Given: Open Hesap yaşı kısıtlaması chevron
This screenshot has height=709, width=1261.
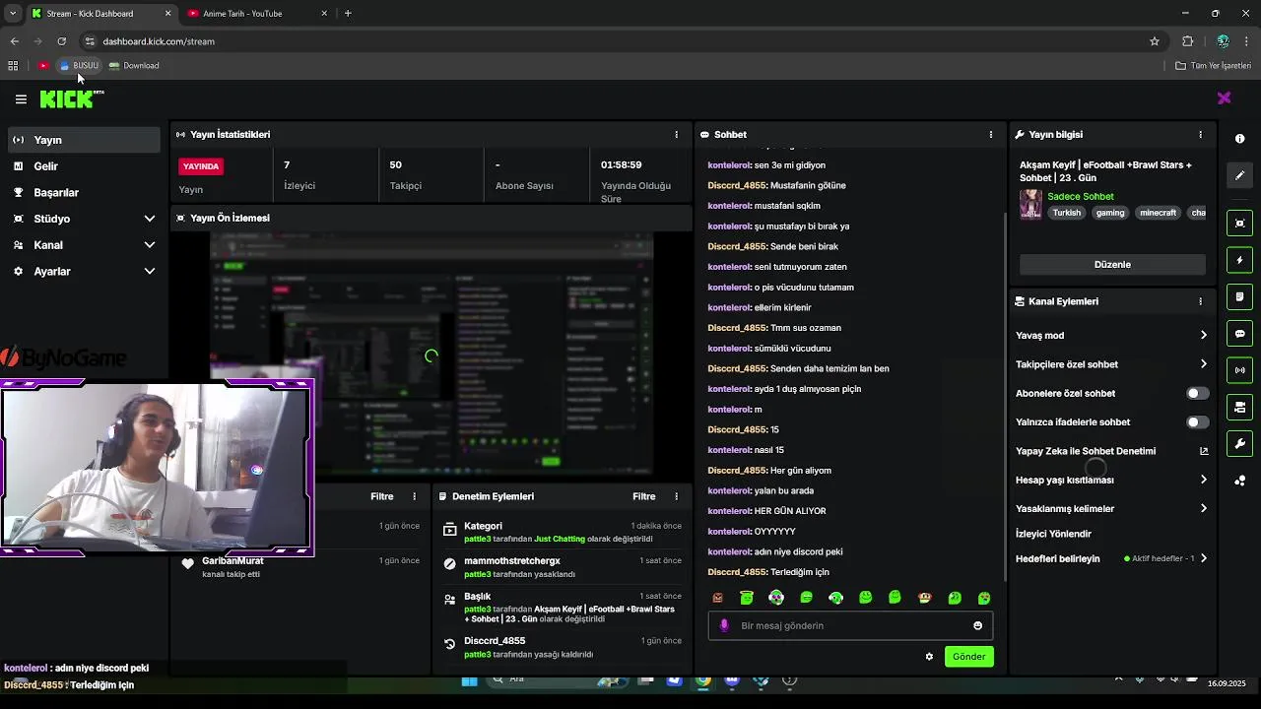Looking at the screenshot, I should tap(1203, 480).
